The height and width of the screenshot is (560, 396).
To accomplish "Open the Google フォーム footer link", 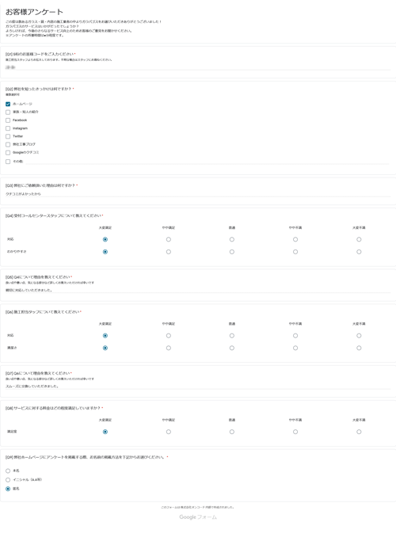I will click(x=198, y=516).
